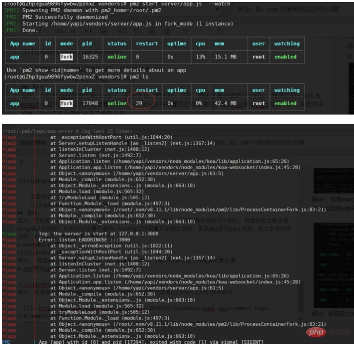354x348 pixels.
Task: Select highlighted 'fork' mode in pid 17048 row
Action: [67, 103]
